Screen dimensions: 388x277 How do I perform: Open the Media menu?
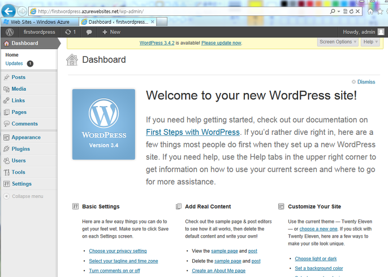[x=19, y=89]
